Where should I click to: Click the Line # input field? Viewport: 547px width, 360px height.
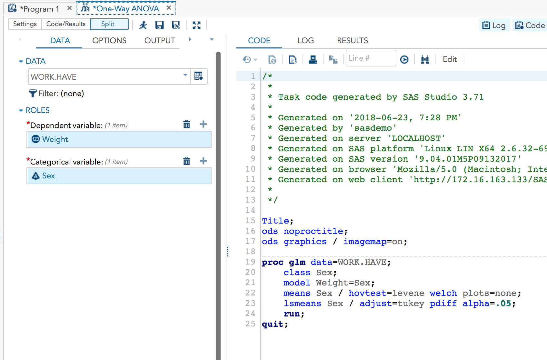point(370,58)
